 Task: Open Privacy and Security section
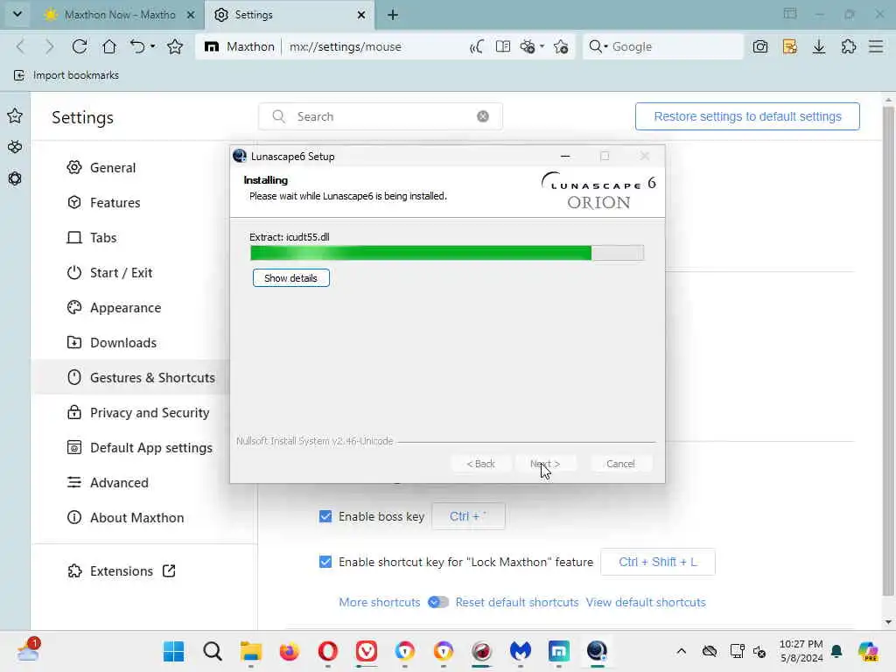(x=138, y=413)
